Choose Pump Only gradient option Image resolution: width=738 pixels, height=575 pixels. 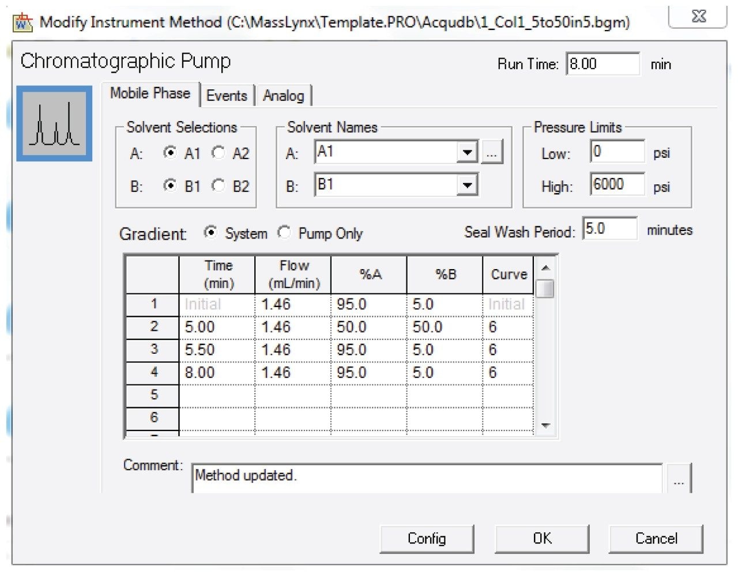click(x=284, y=232)
